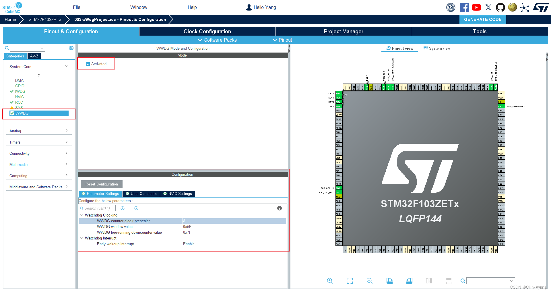The width and height of the screenshot is (551, 292).
Task: Open the Wiki globe icon
Action: 513,7
